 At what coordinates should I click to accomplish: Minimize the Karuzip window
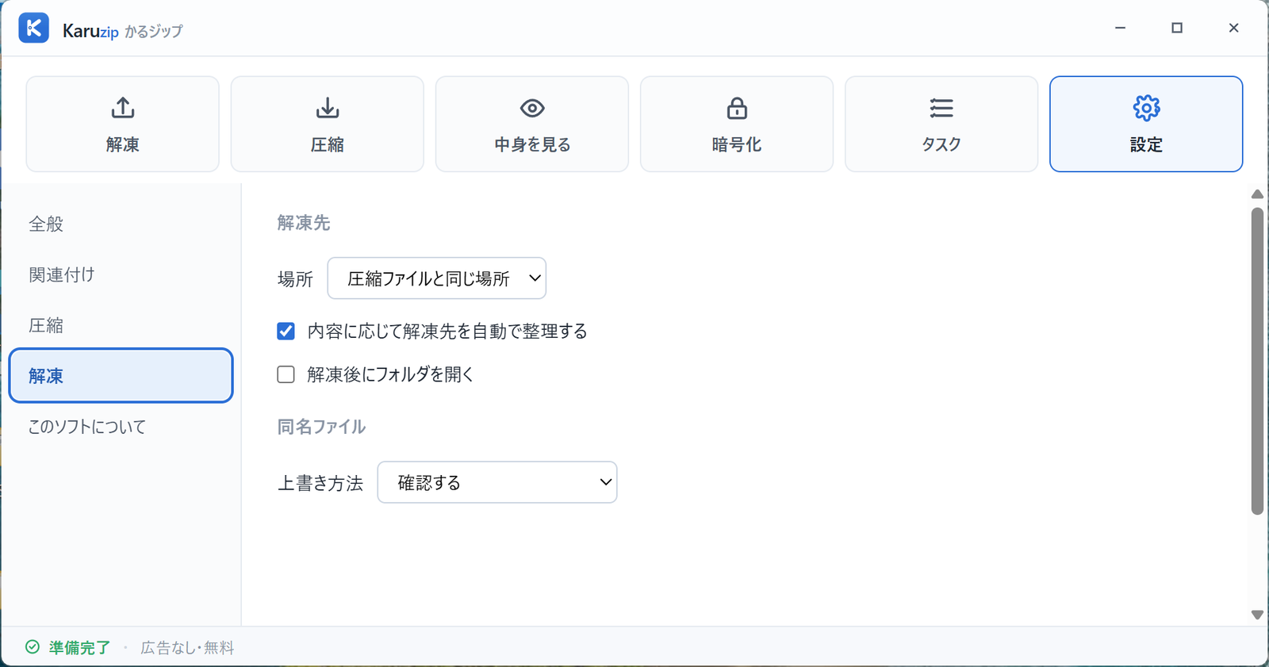click(x=1120, y=28)
